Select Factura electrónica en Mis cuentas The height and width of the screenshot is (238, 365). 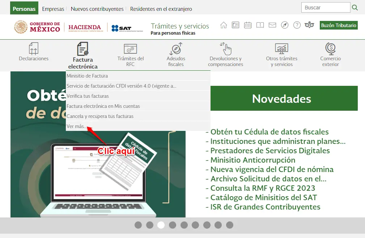[x=138, y=106]
